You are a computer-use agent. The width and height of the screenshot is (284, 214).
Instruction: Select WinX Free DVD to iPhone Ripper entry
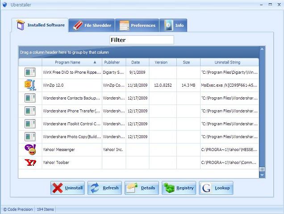72,72
